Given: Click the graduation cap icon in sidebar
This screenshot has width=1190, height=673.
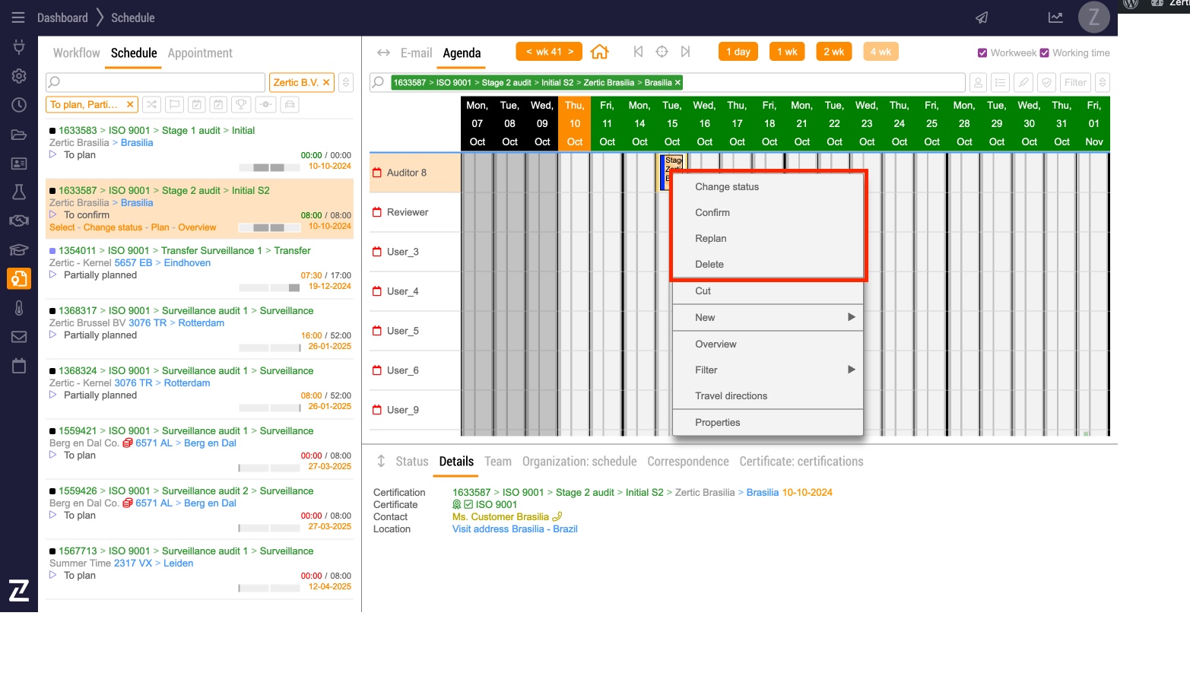Looking at the screenshot, I should tap(19, 250).
